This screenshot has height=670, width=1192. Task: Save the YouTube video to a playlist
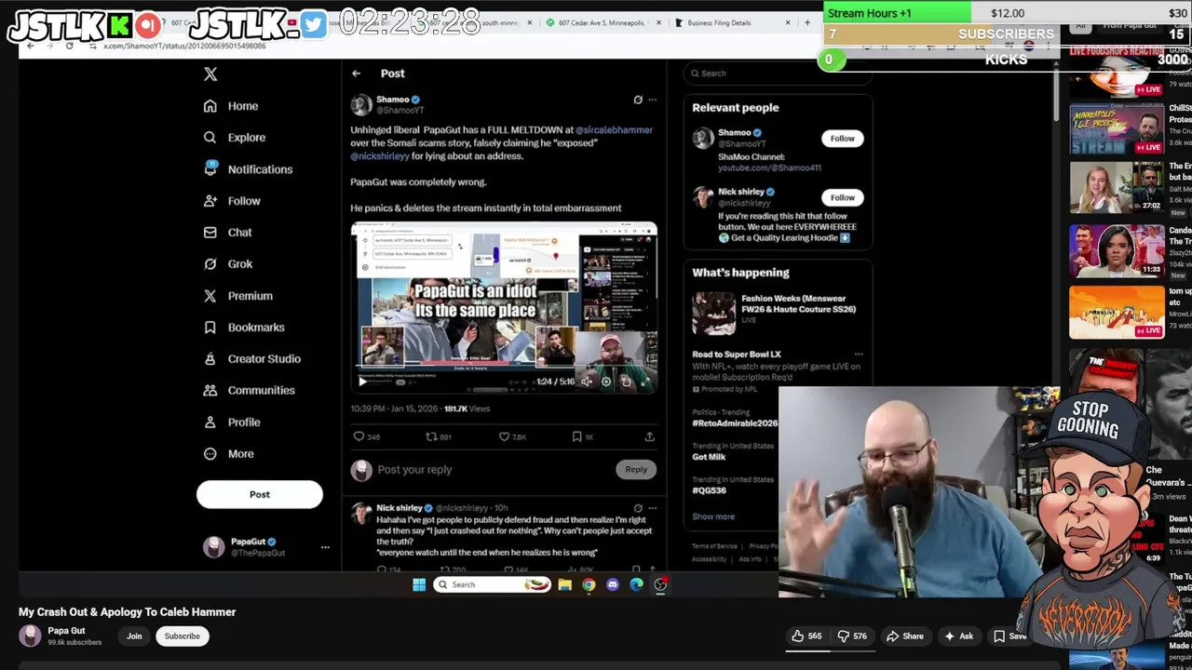[x=1009, y=636]
